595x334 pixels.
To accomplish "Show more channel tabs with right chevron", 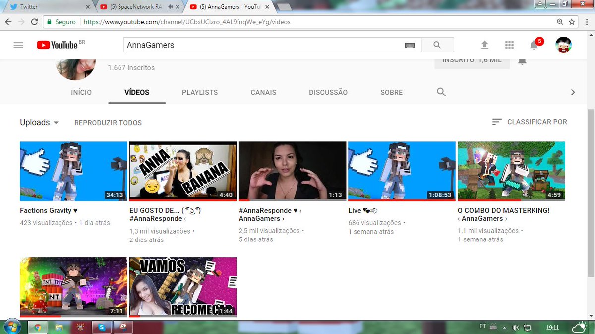I will pyautogui.click(x=573, y=92).
